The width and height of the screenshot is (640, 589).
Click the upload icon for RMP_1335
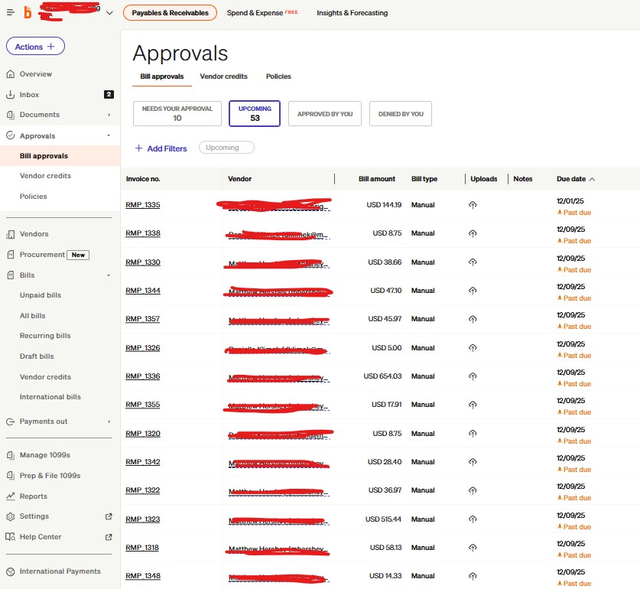click(x=473, y=205)
